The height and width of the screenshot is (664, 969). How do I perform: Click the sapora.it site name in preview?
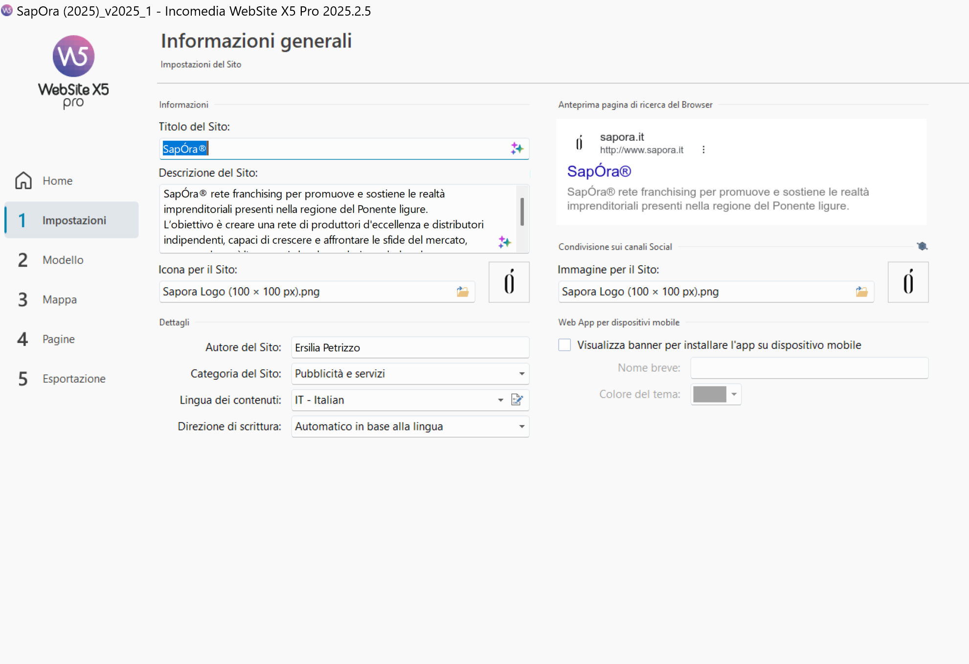click(x=622, y=137)
